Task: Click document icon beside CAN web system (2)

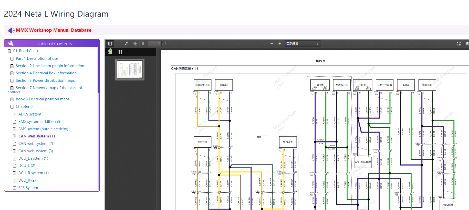Action: click(x=15, y=144)
